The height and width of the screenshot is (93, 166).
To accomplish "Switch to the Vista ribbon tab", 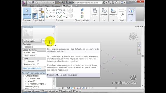I will pyautogui.click(x=47, y=6).
